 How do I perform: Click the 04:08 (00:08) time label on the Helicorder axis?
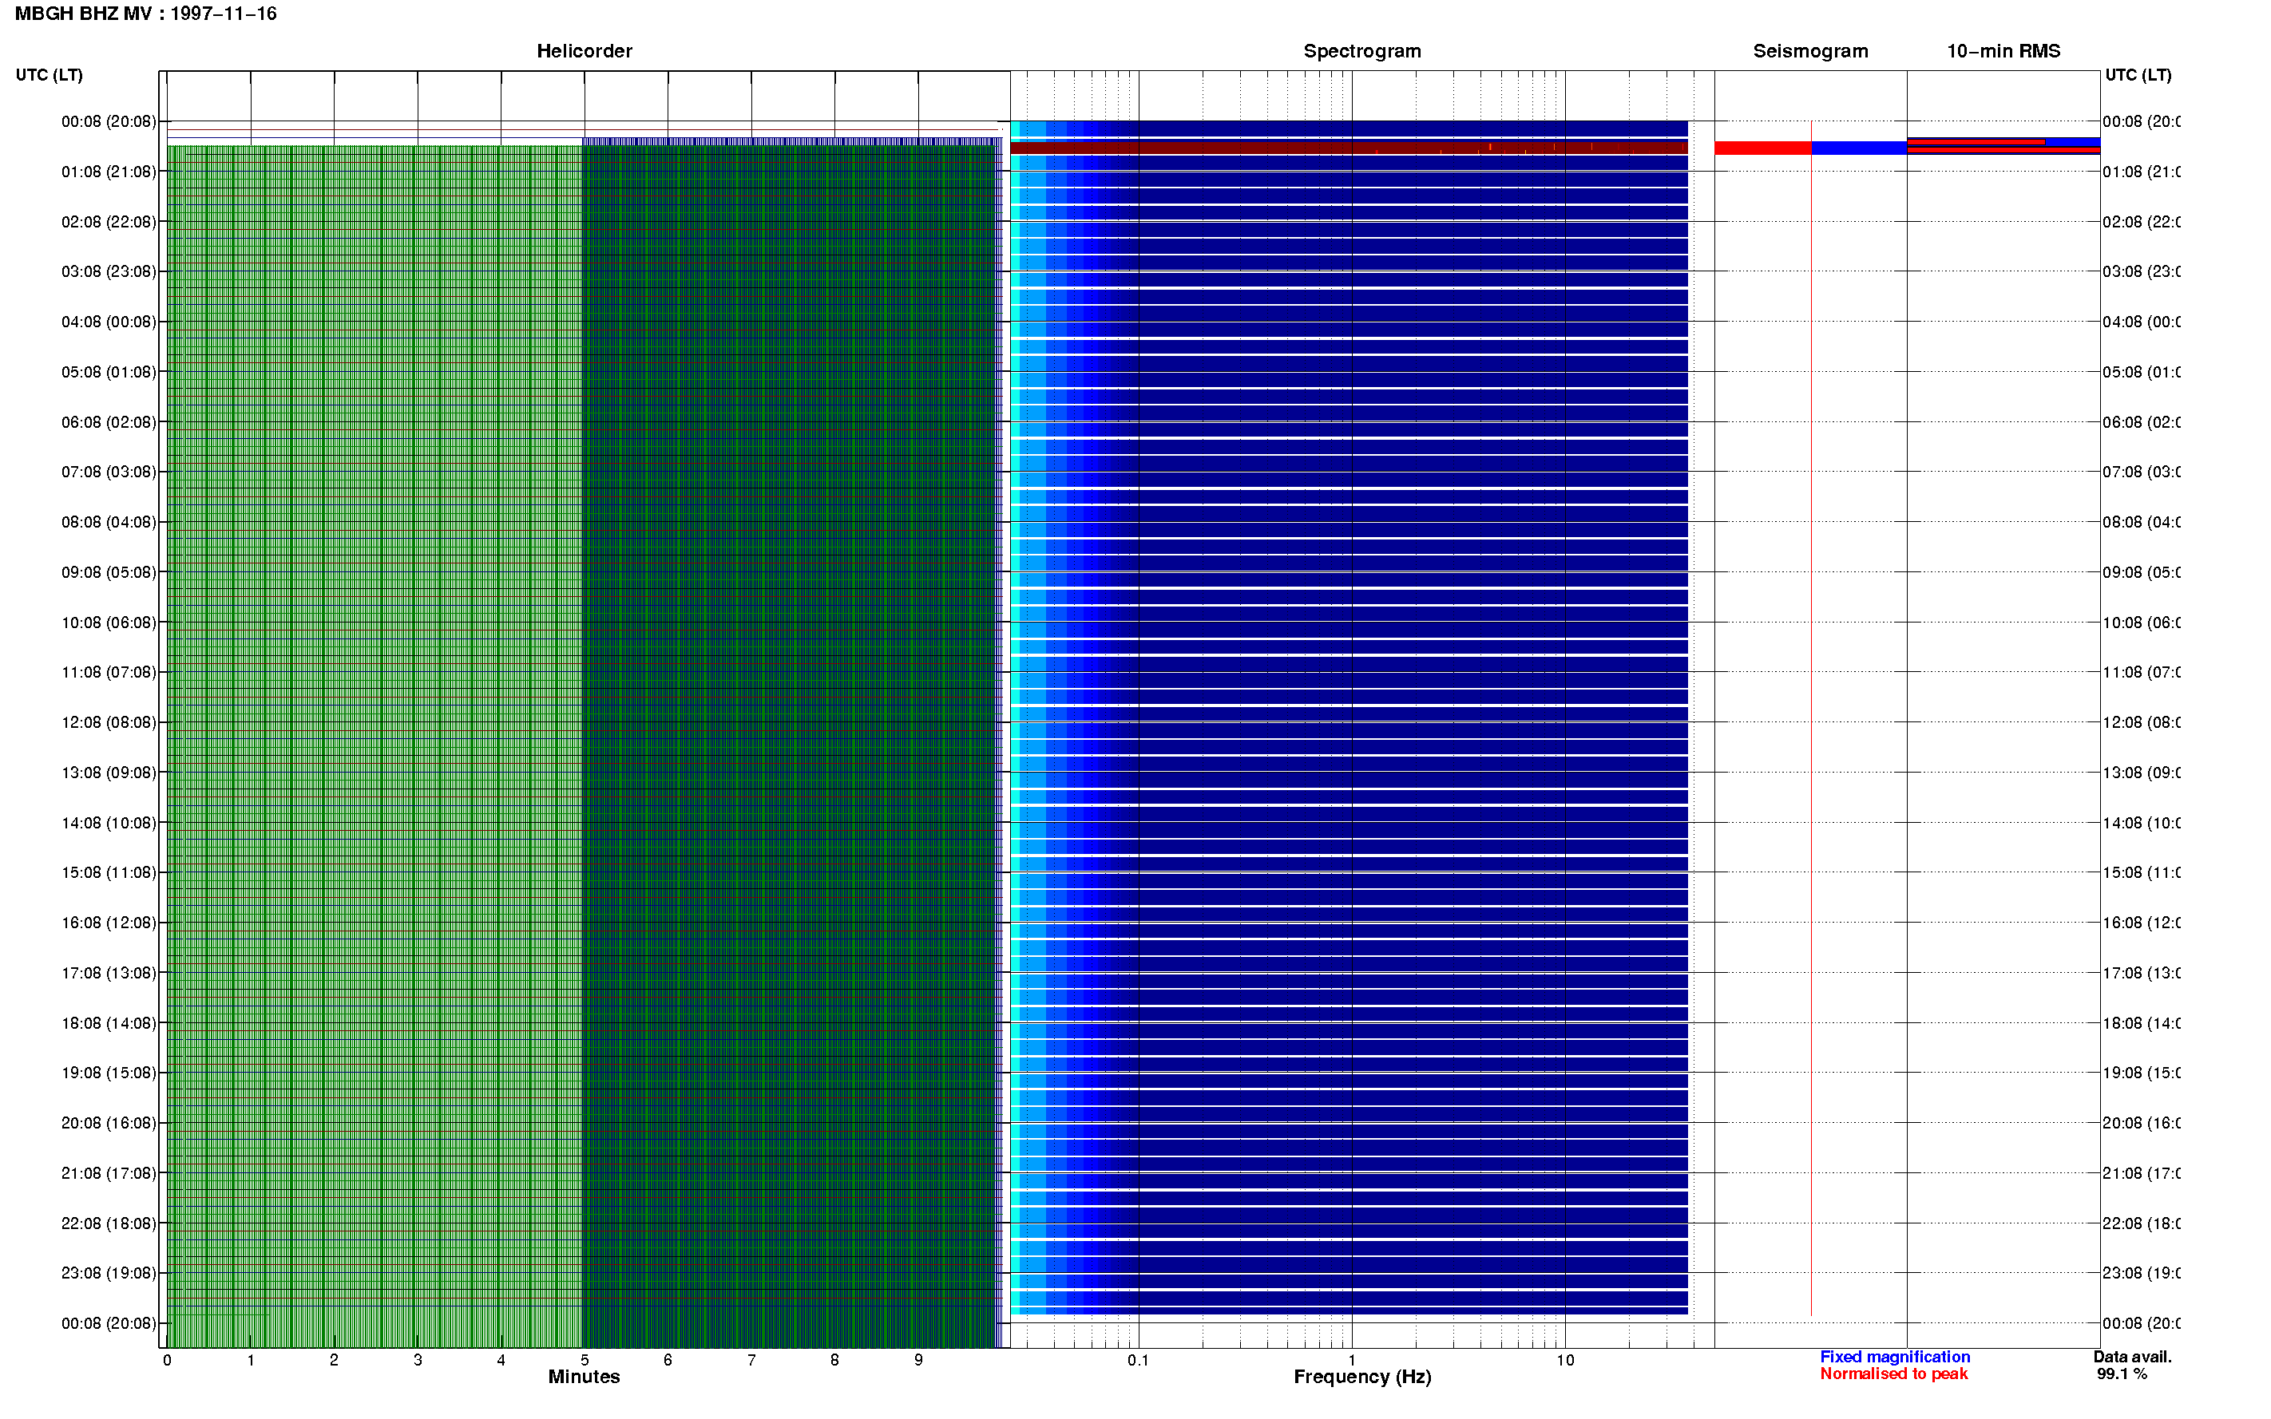(109, 322)
